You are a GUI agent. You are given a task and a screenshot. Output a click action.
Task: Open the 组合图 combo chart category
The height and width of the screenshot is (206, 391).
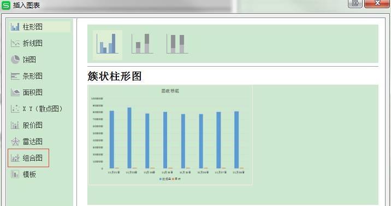pyautogui.click(x=28, y=158)
